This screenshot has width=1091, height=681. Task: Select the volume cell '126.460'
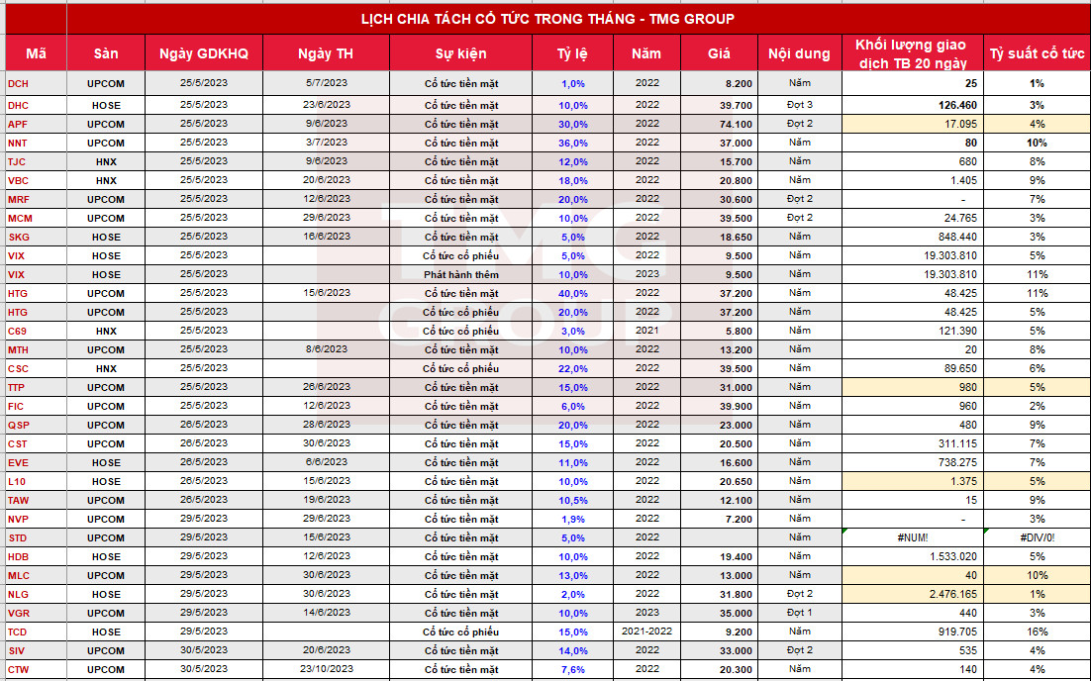912,106
